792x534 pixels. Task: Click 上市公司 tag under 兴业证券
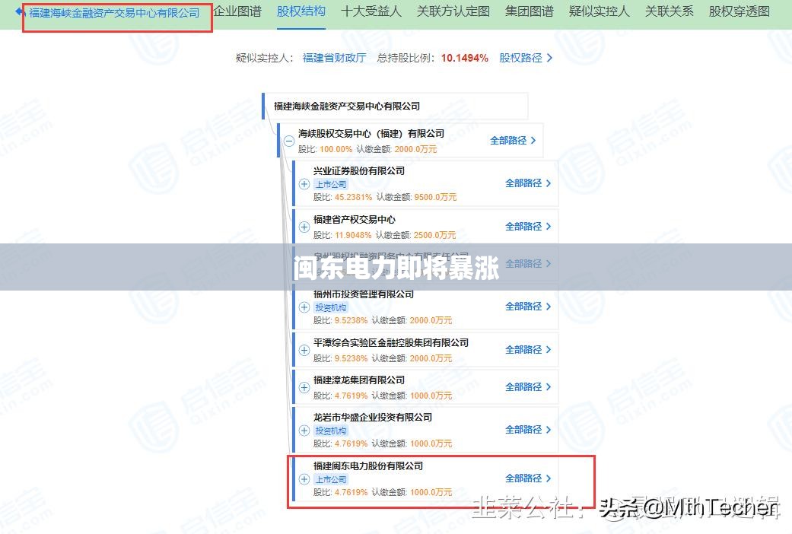(331, 184)
